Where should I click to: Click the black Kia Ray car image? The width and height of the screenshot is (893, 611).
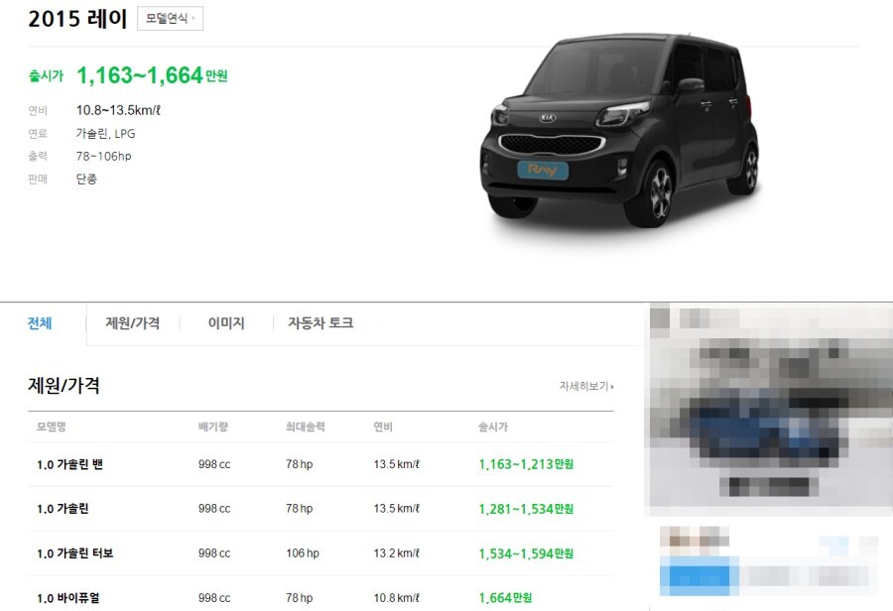click(619, 130)
